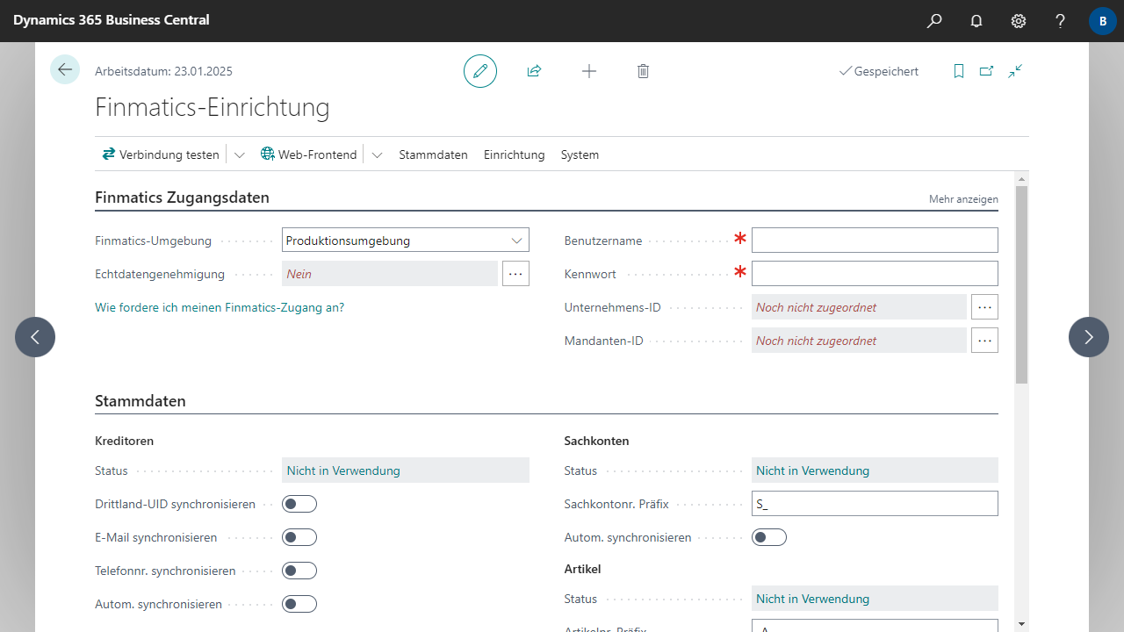
Task: Open the search magnifier in top bar
Action: click(934, 21)
